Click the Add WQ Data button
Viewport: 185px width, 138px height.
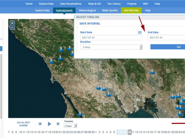(x=131, y=10)
